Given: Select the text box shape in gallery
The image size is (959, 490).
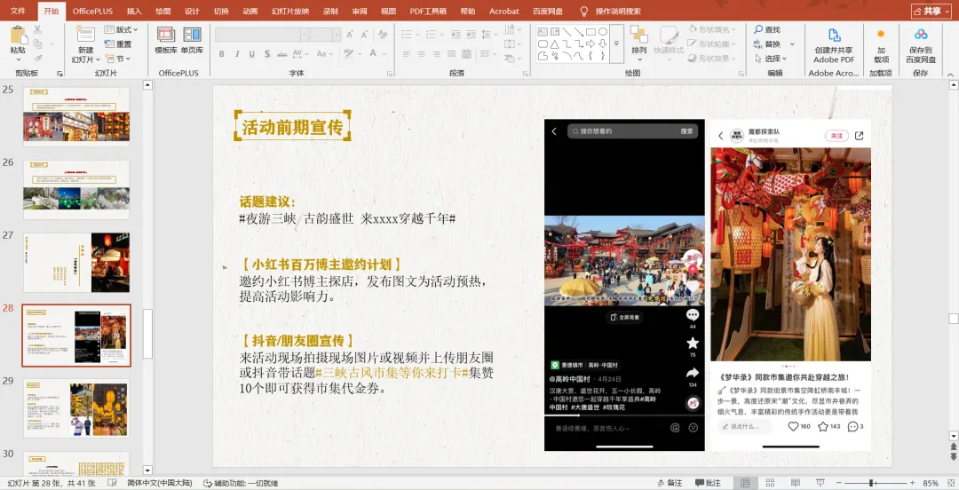Looking at the screenshot, I should coord(543,32).
